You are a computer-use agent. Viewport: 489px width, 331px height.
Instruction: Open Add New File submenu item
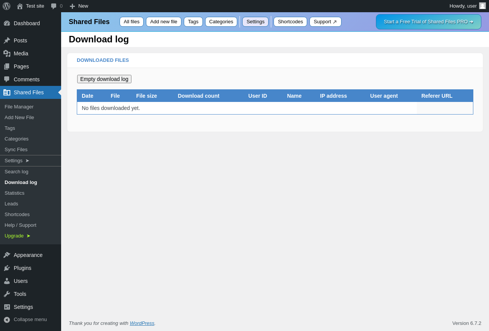pos(19,118)
